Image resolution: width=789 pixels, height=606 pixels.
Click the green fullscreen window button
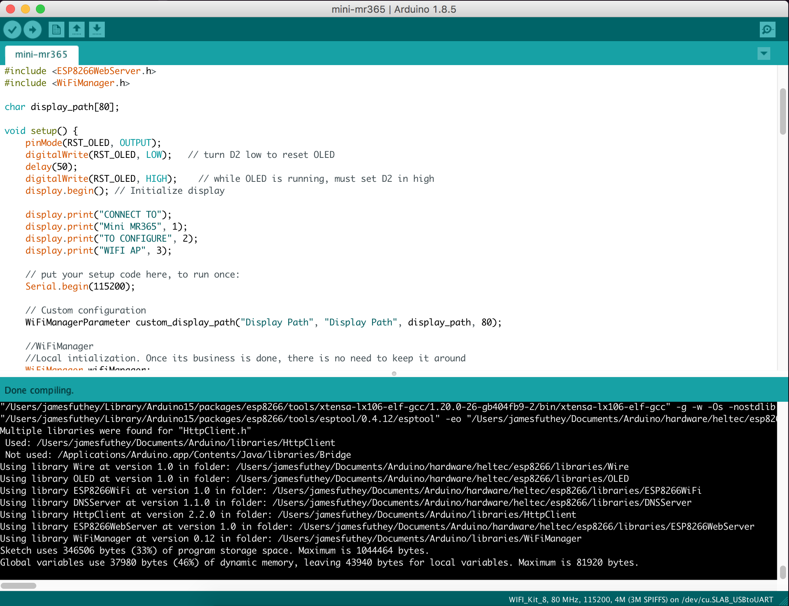pos(40,9)
